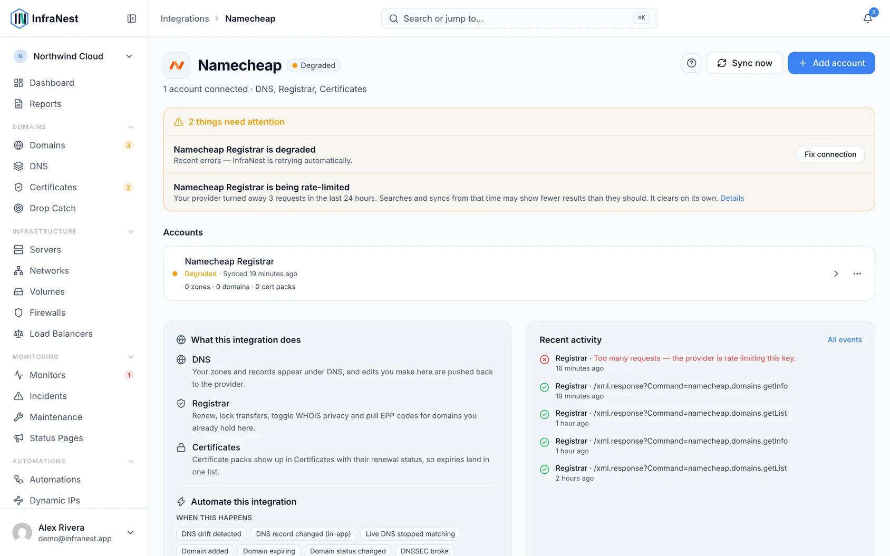Image resolution: width=890 pixels, height=556 pixels.
Task: Click the globe icon beside What this integration does
Action: (x=181, y=340)
